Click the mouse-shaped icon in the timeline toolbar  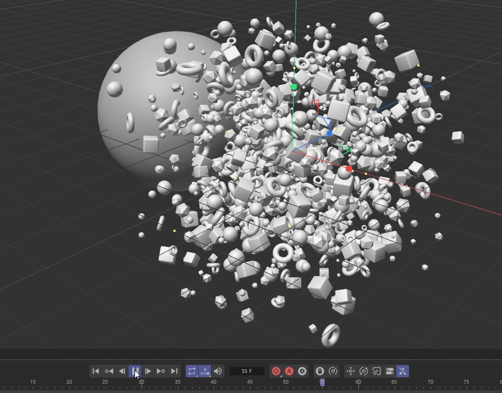pyautogui.click(x=320, y=371)
